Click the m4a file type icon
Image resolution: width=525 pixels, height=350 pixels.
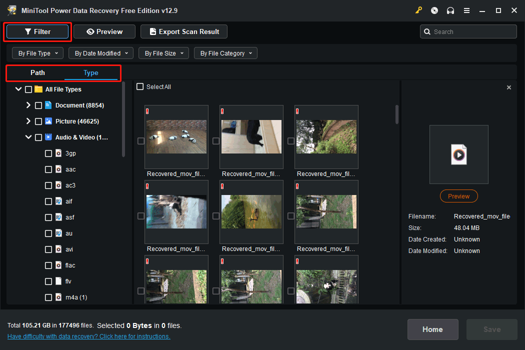[58, 297]
